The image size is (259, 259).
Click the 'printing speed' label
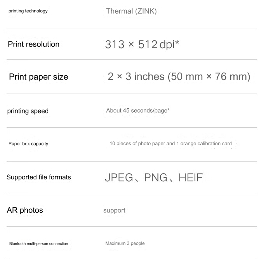point(28,111)
